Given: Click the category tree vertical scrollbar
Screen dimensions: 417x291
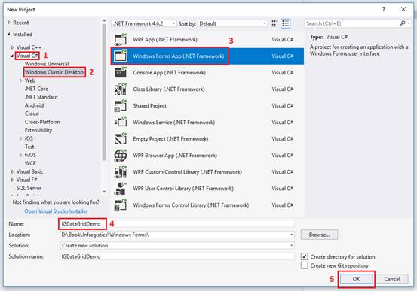Looking at the screenshot, I should (104, 92).
